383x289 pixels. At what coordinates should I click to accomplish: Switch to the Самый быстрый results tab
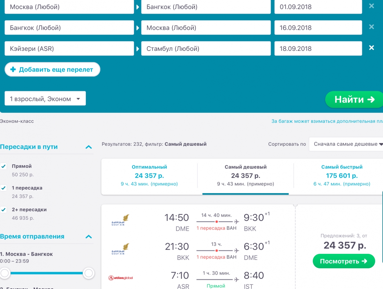tap(342, 176)
